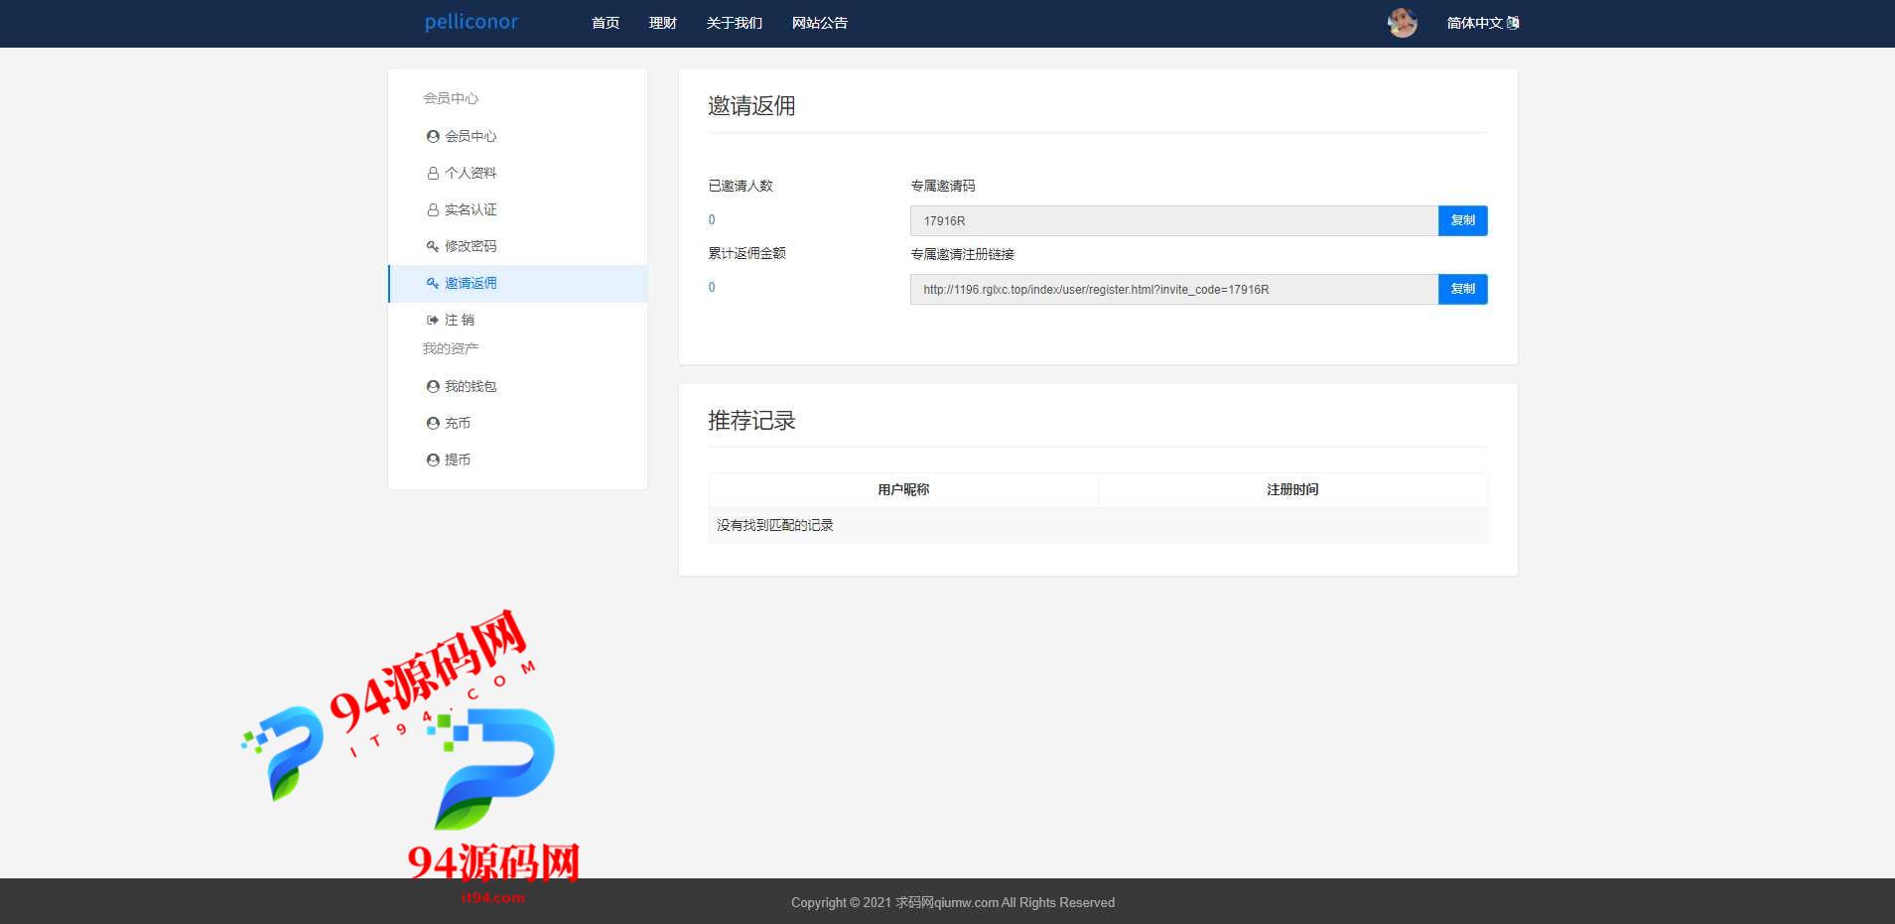1895x924 pixels.
Task: Open 实名认证 sidebar item
Action: click(517, 209)
